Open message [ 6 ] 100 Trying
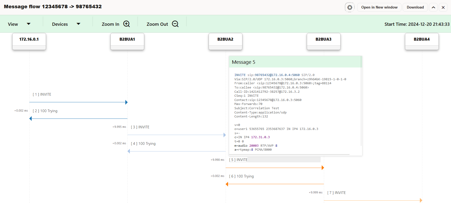The width and height of the screenshot is (451, 203). point(241,176)
